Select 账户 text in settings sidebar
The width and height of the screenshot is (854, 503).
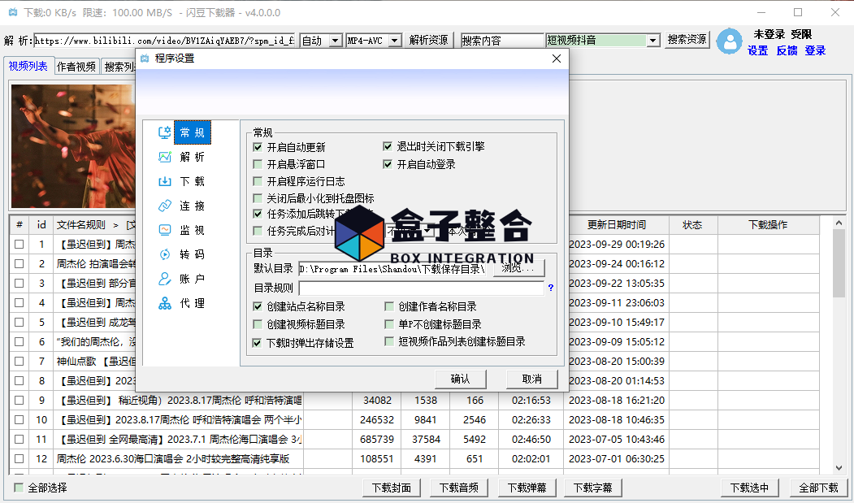193,279
